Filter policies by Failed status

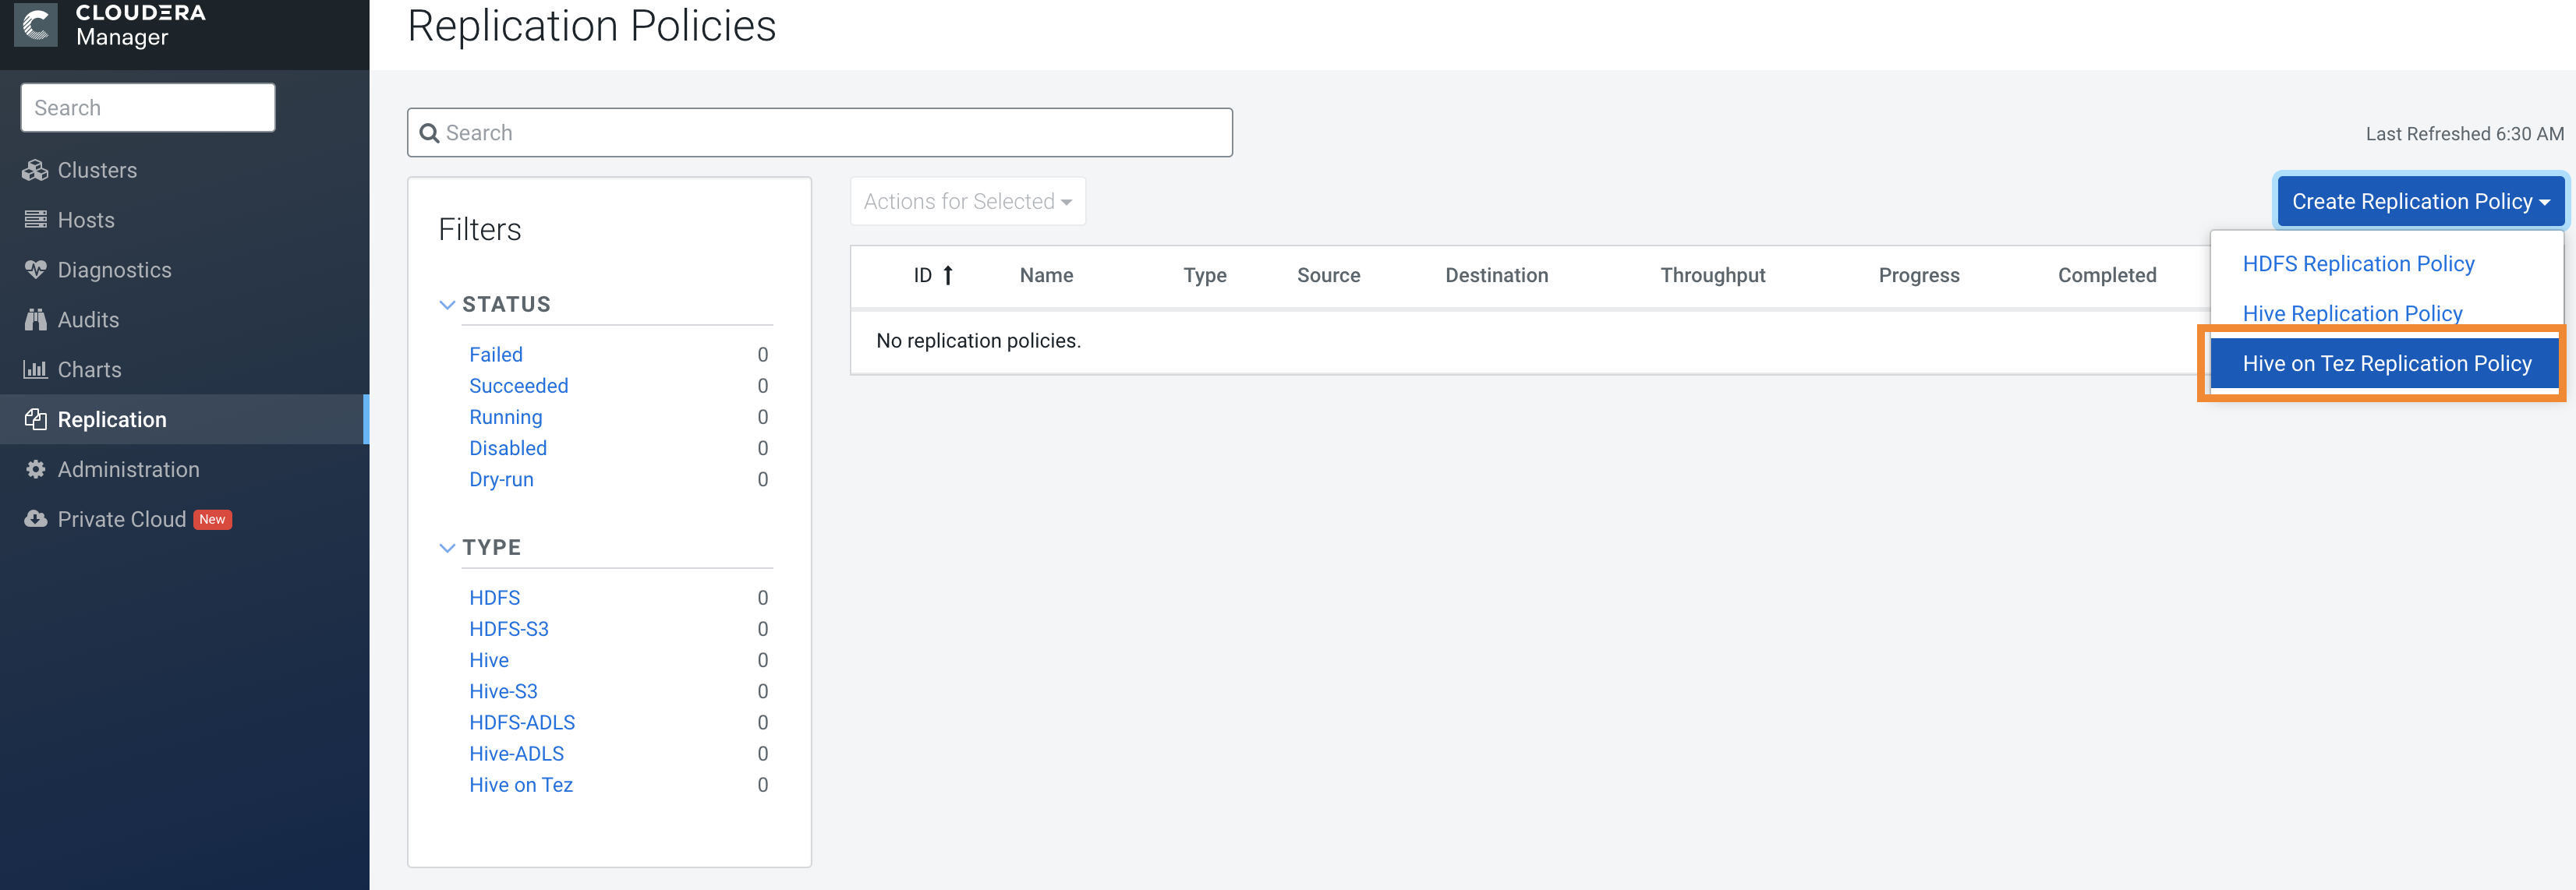point(495,354)
